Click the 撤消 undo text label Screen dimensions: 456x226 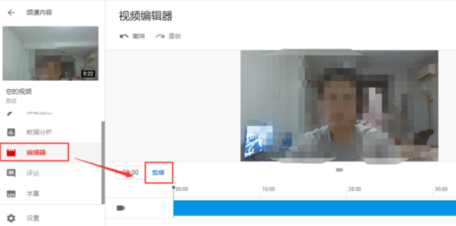point(139,36)
